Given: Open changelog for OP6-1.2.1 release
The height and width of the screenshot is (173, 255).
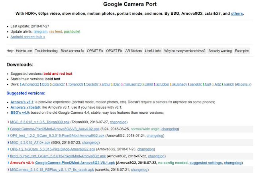Looking at the screenshot, I should (x=145, y=149).
